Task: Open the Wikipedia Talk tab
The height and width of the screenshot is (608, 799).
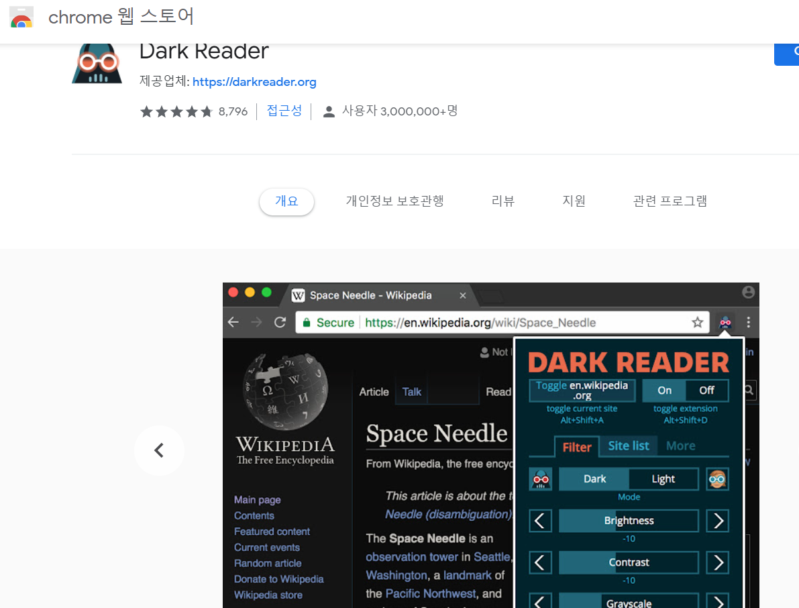Action: [412, 392]
